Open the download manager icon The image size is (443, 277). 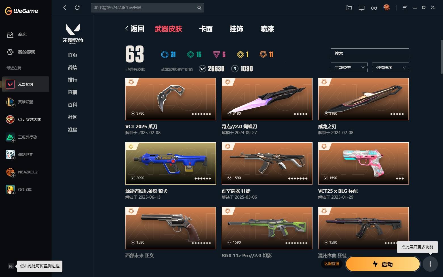tap(374, 8)
